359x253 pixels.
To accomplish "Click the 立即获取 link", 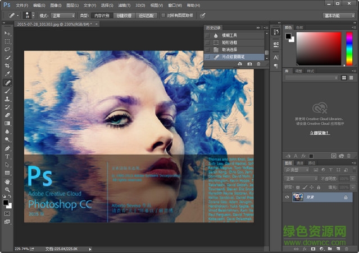I will tap(319, 133).
